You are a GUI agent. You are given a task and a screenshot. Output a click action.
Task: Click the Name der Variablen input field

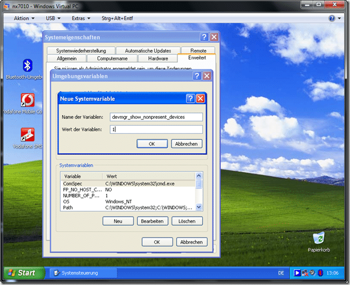(x=156, y=117)
